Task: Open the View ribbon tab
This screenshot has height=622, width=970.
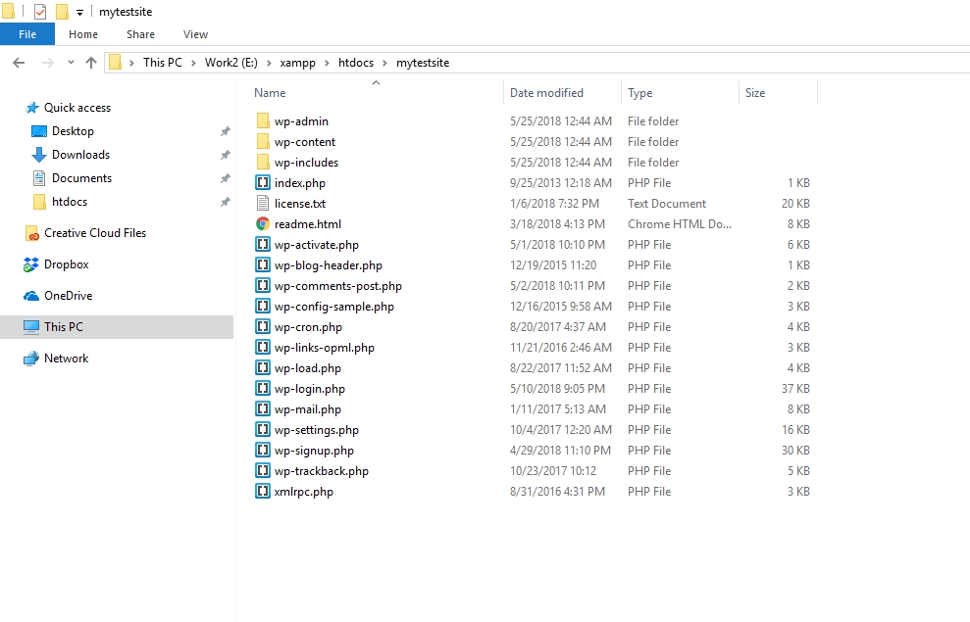Action: 195,34
